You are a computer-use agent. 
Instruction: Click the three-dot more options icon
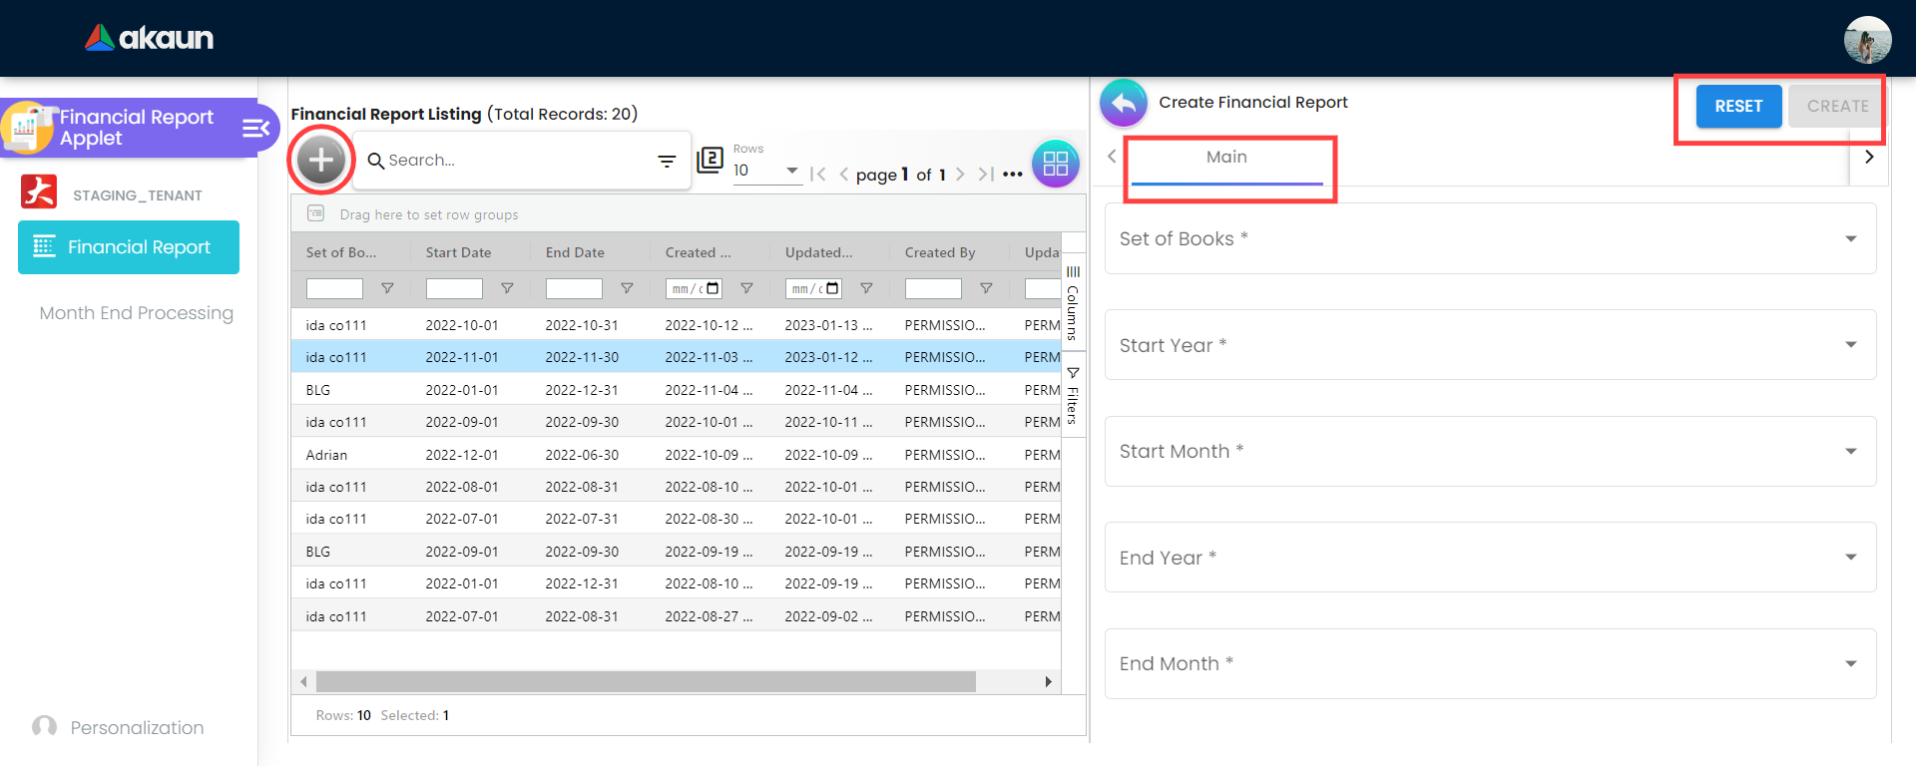[x=1013, y=175]
